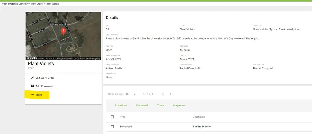
Task: Click the Avenue C label on map
Action: click(59, 24)
